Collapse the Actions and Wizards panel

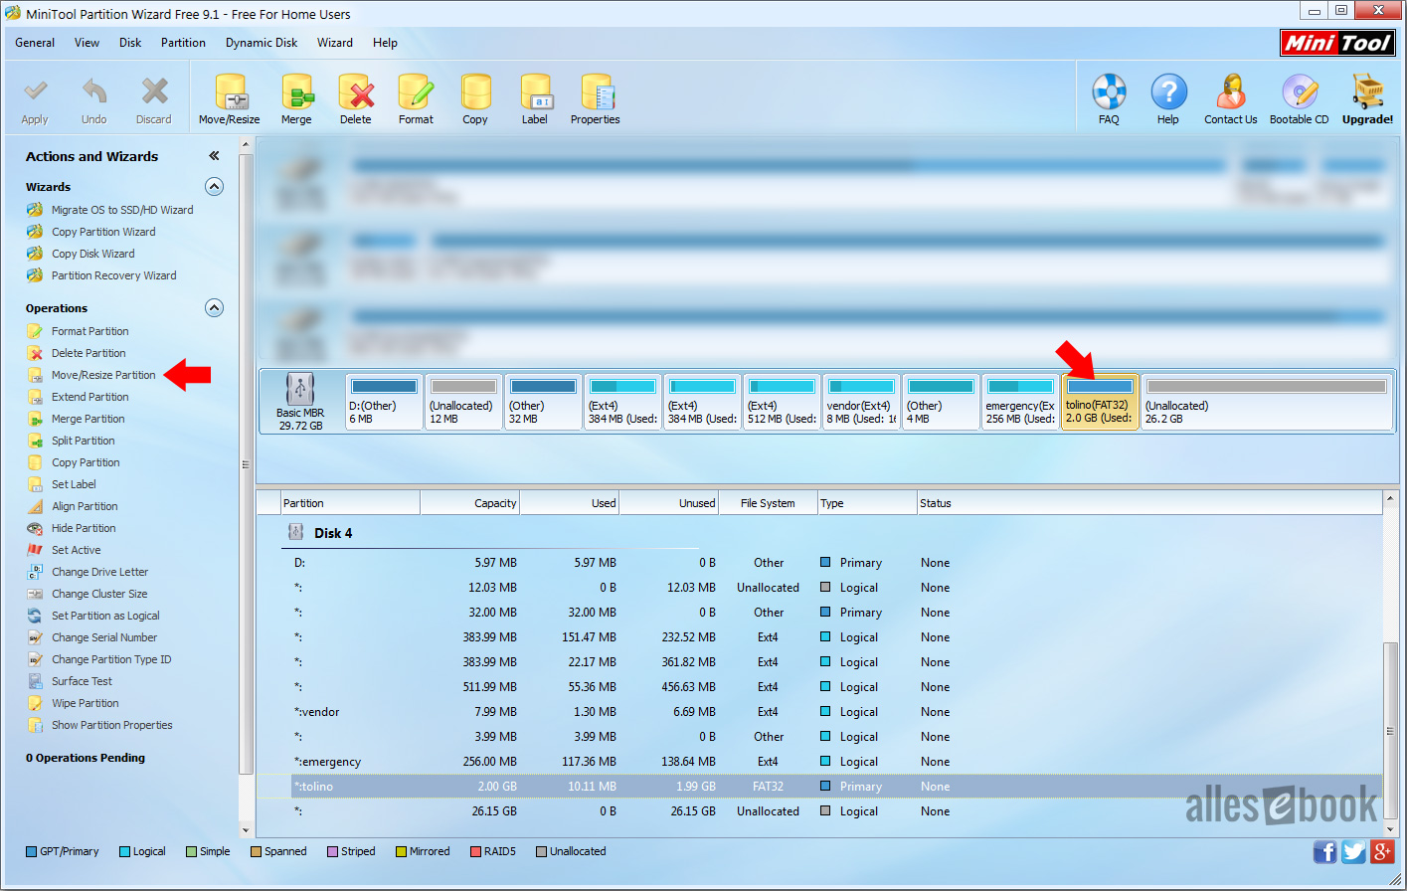click(x=214, y=156)
